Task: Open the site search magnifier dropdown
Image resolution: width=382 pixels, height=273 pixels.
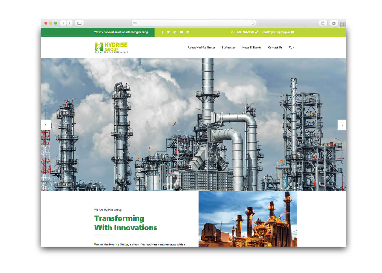Action: click(x=291, y=48)
